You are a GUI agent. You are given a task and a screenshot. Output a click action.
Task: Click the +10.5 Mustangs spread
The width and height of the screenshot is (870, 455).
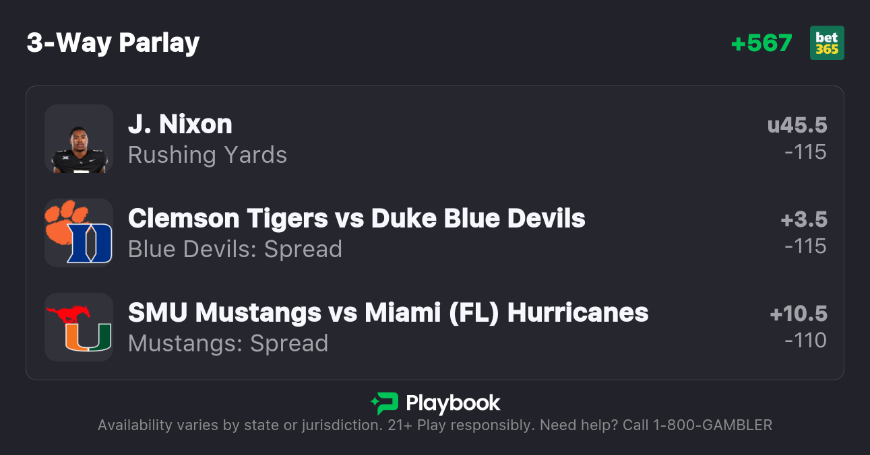click(798, 314)
